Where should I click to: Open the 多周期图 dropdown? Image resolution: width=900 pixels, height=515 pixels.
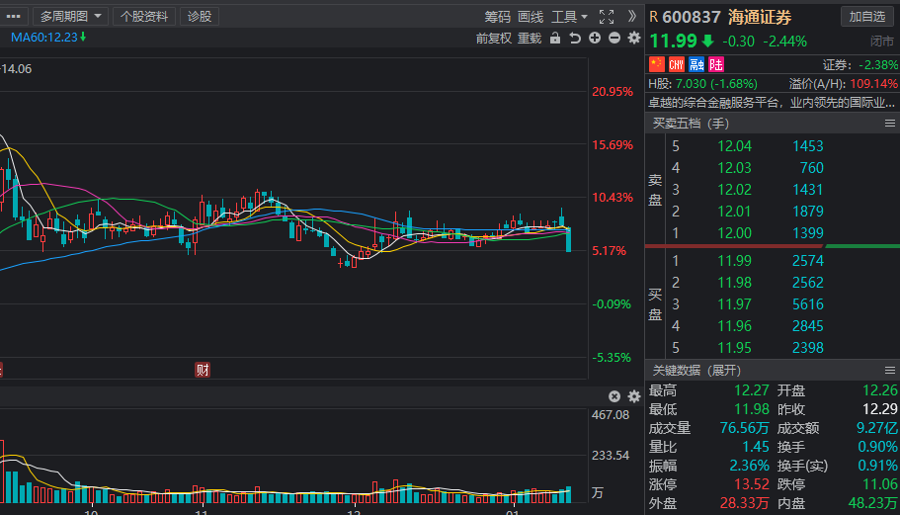pyautogui.click(x=70, y=17)
